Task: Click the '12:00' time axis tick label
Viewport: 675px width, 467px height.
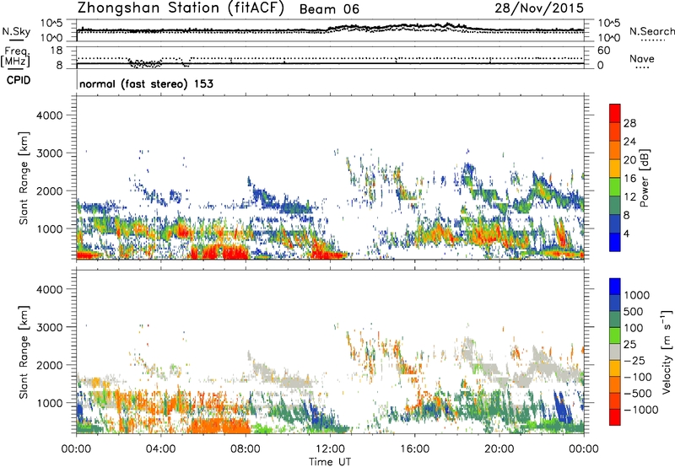Action: point(330,449)
